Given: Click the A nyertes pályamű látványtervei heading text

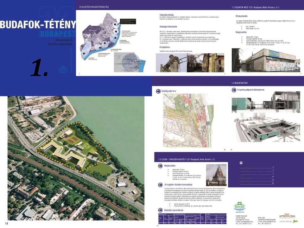Looking at the screenshot, I should (251, 90).
